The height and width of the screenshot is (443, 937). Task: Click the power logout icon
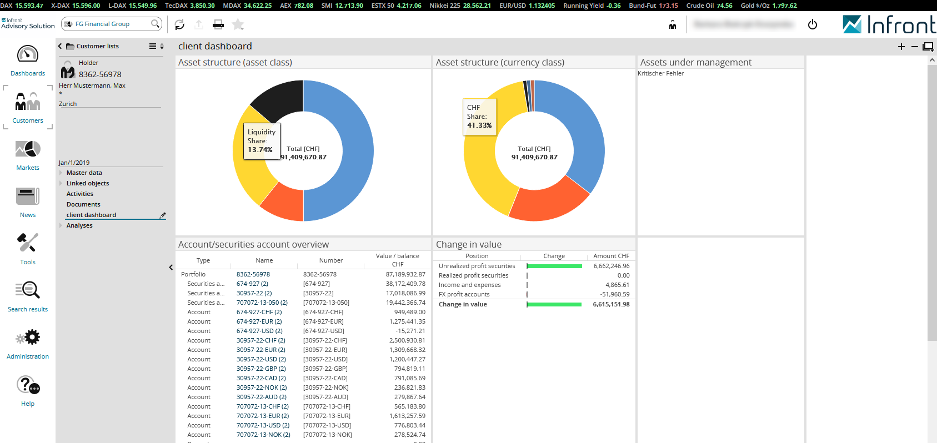(x=813, y=24)
